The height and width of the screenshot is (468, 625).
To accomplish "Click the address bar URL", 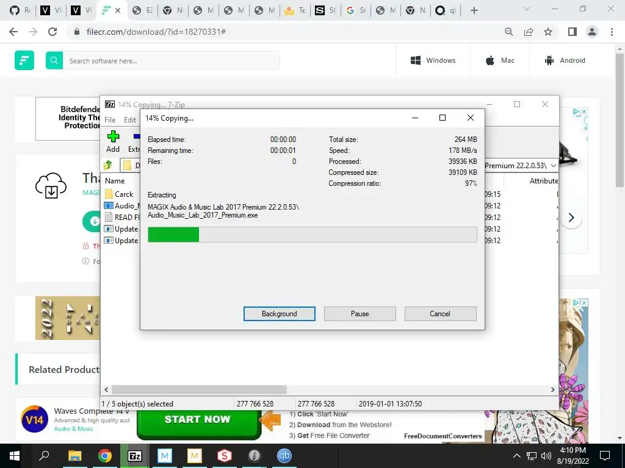I will coord(156,32).
